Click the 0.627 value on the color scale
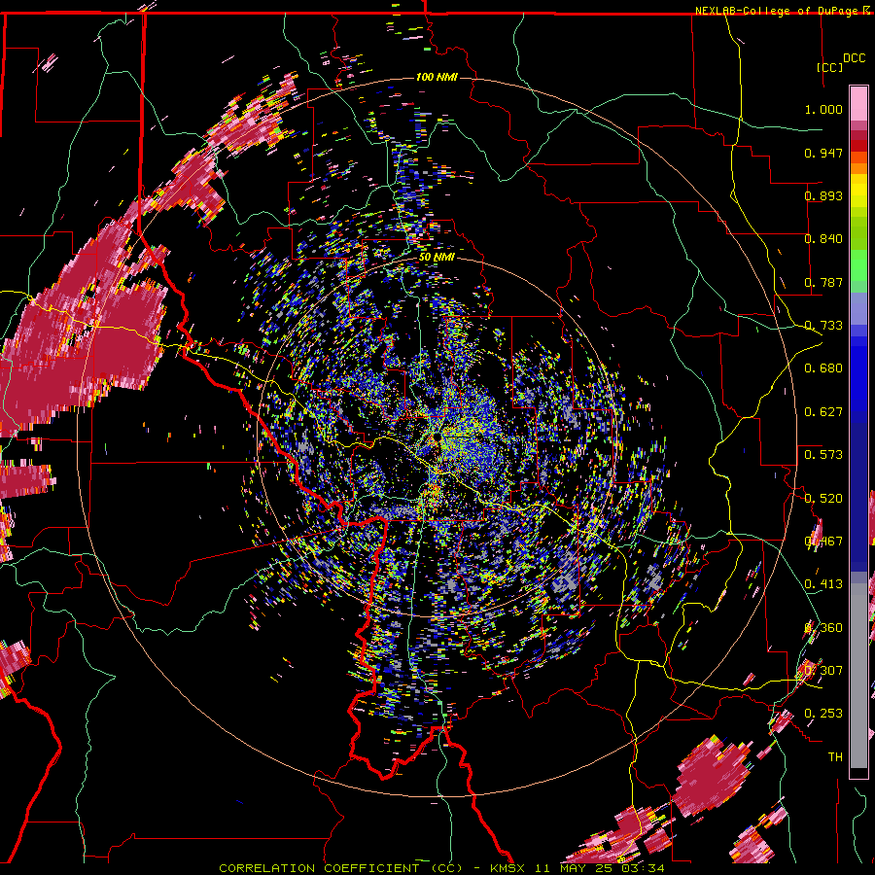This screenshot has width=875, height=875. click(823, 412)
